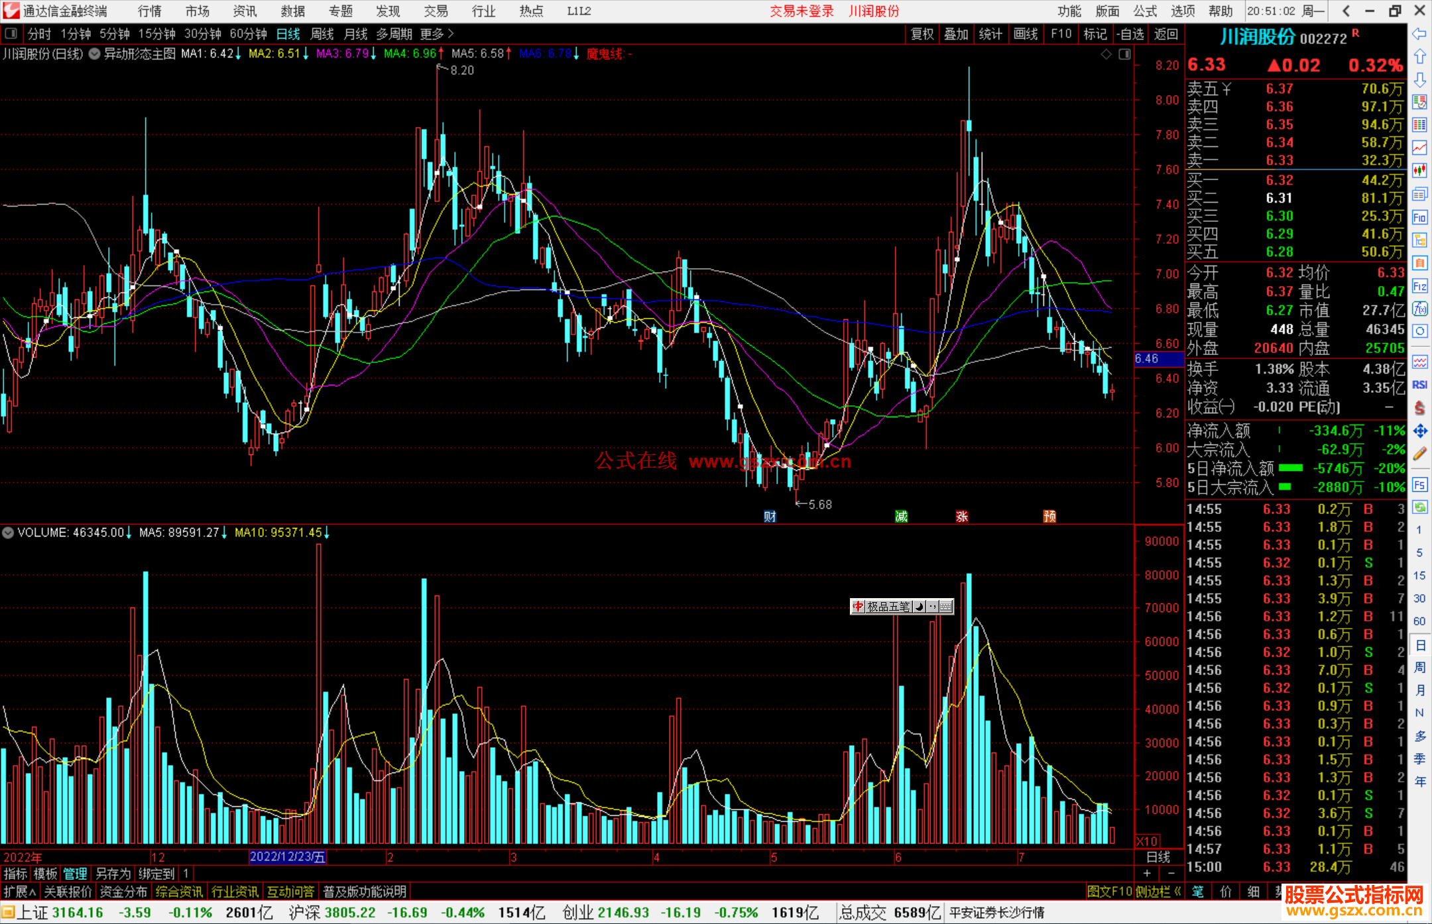
Task: Click the candlestick chart sidebar icon
Action: [1419, 171]
